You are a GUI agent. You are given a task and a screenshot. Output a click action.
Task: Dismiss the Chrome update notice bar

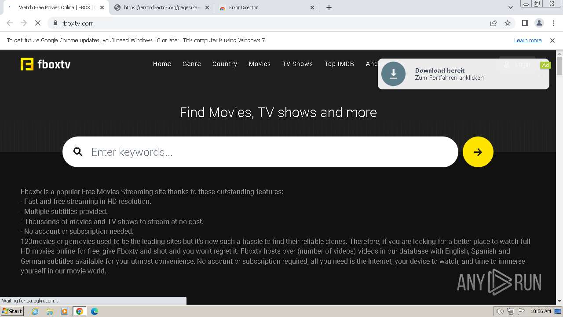[x=552, y=41]
